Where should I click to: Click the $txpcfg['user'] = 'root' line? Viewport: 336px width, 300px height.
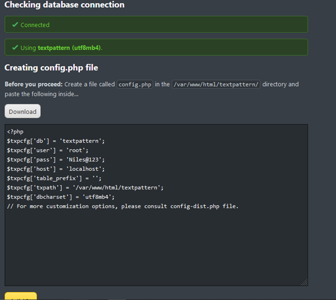pos(47,150)
